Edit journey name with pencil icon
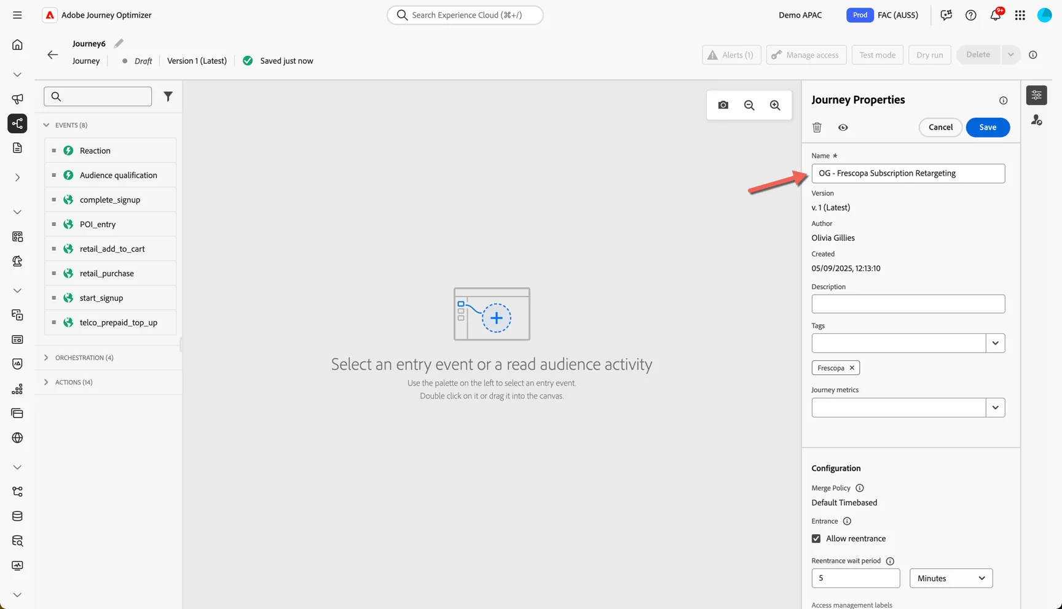 point(119,43)
